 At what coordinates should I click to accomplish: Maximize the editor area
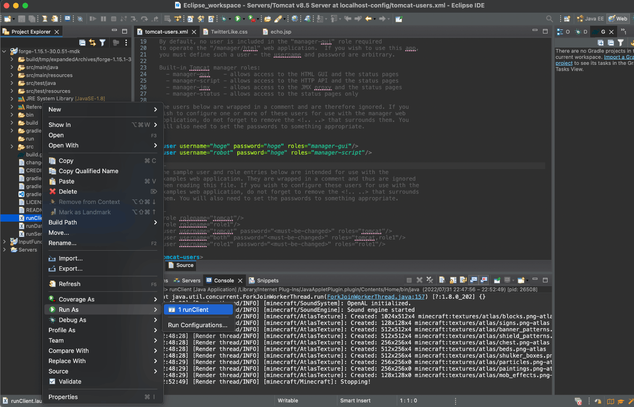coord(545,31)
